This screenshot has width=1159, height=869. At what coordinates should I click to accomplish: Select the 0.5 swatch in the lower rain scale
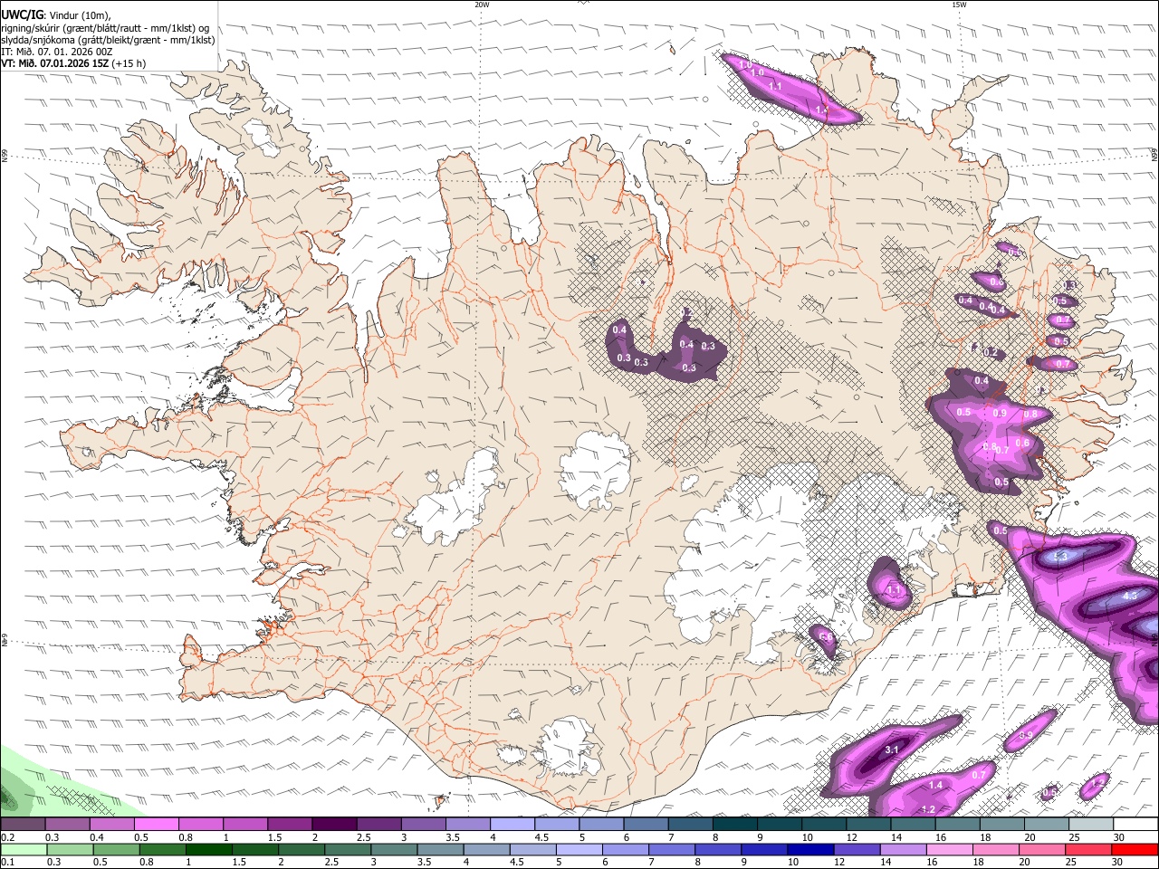(117, 850)
